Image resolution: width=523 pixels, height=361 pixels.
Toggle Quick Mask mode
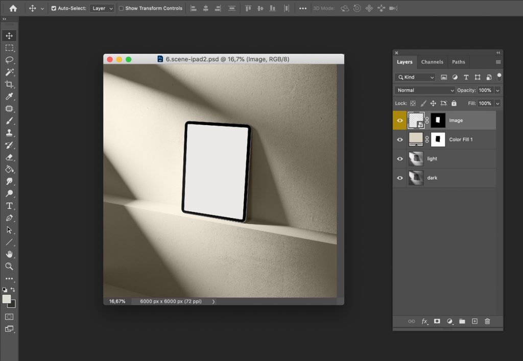(9, 317)
